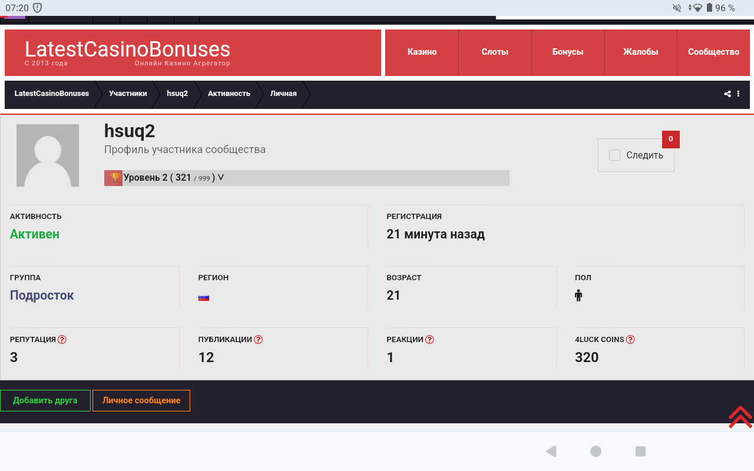Click the hsuq2 profile avatar image
The height and width of the screenshot is (471, 754).
(x=48, y=155)
